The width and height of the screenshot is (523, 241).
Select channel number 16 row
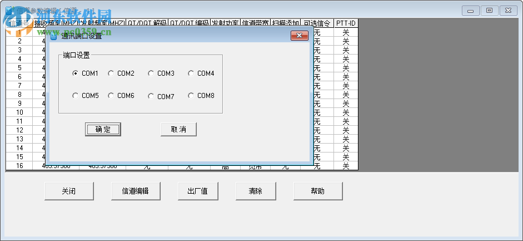coord(19,165)
